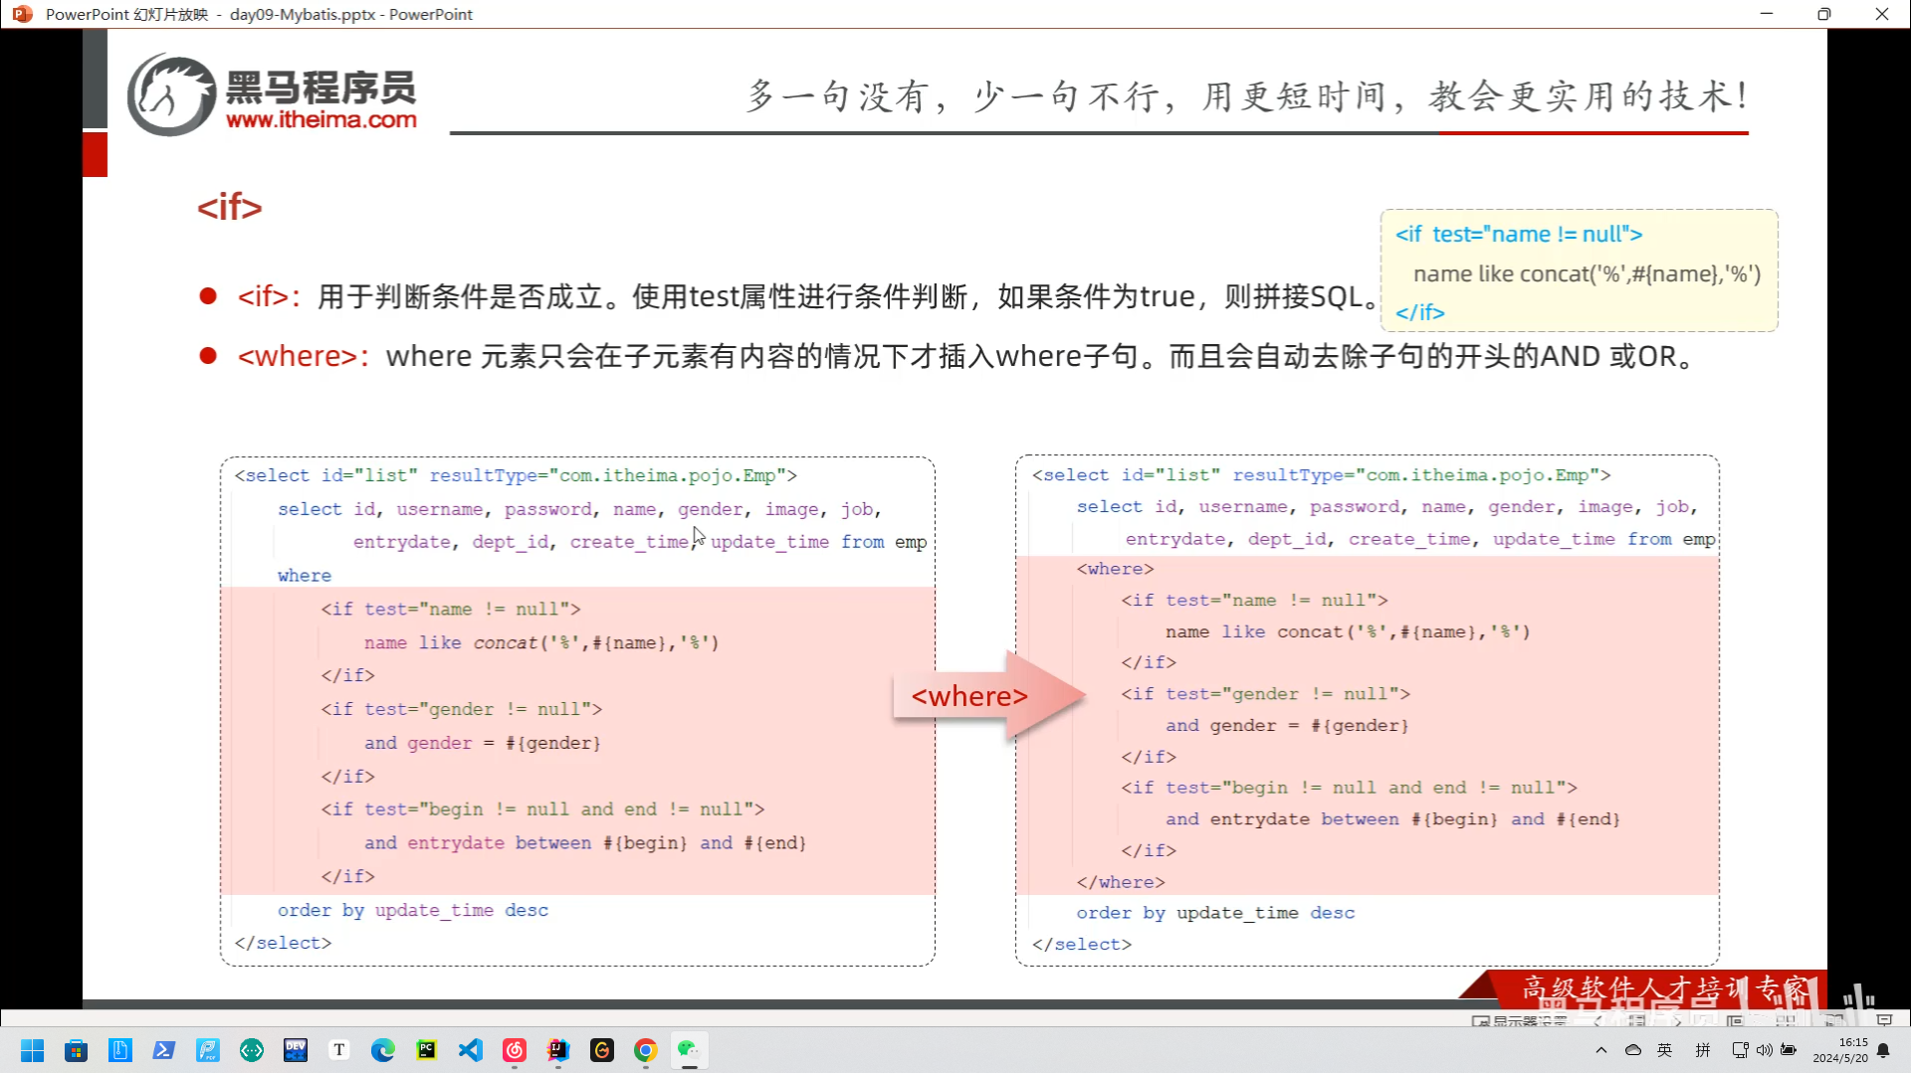
Task: Click right panel '<where>' opening tag
Action: click(1115, 569)
